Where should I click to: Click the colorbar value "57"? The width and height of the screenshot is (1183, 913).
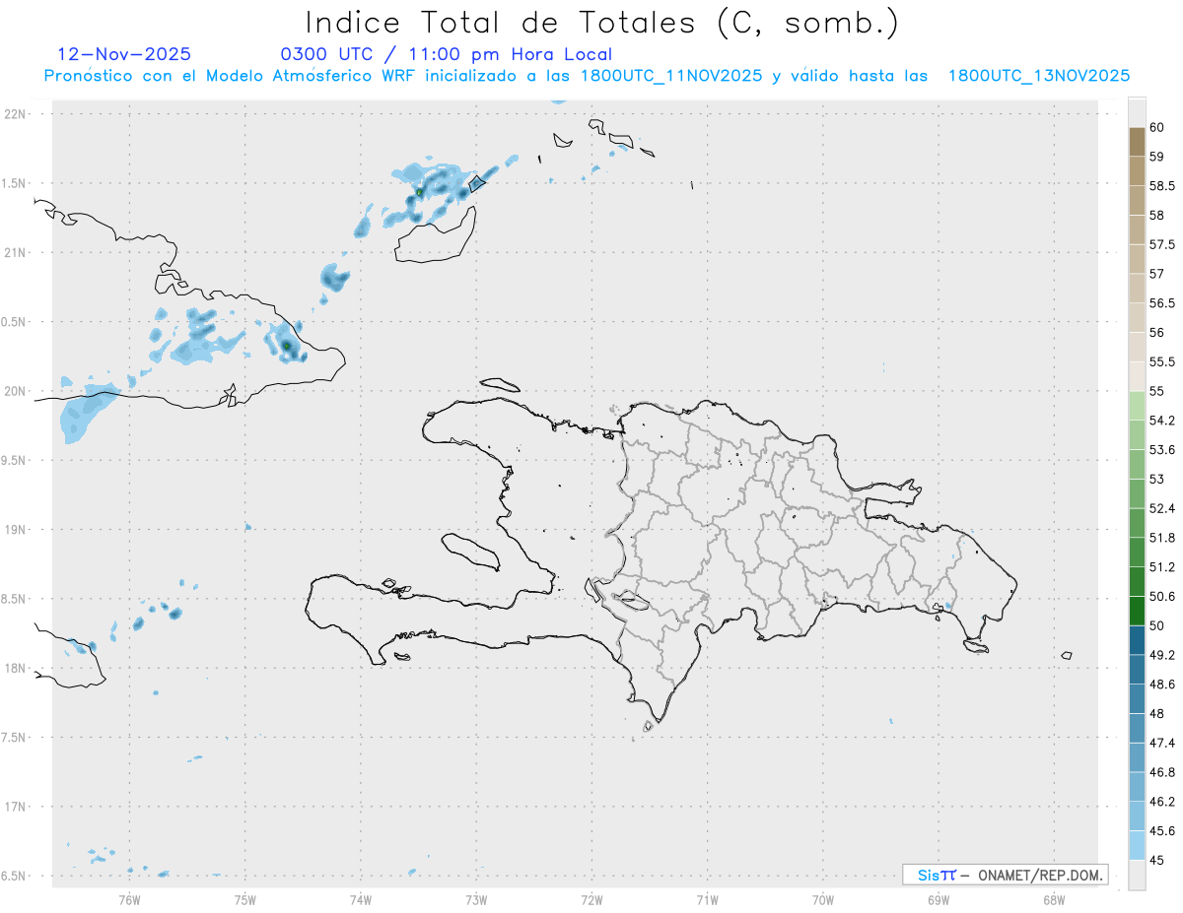(x=1156, y=274)
